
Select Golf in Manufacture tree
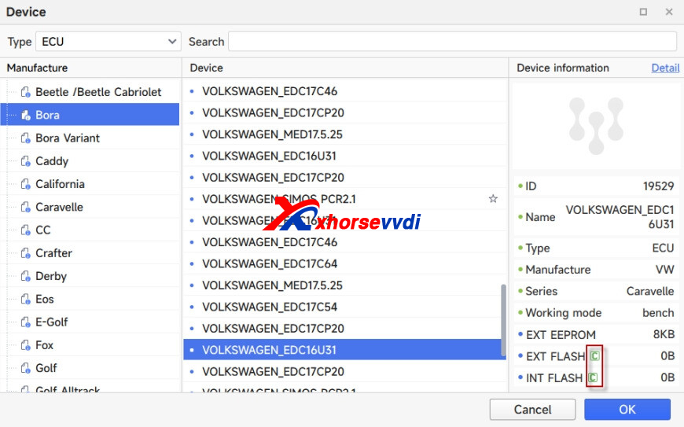[x=90, y=369]
